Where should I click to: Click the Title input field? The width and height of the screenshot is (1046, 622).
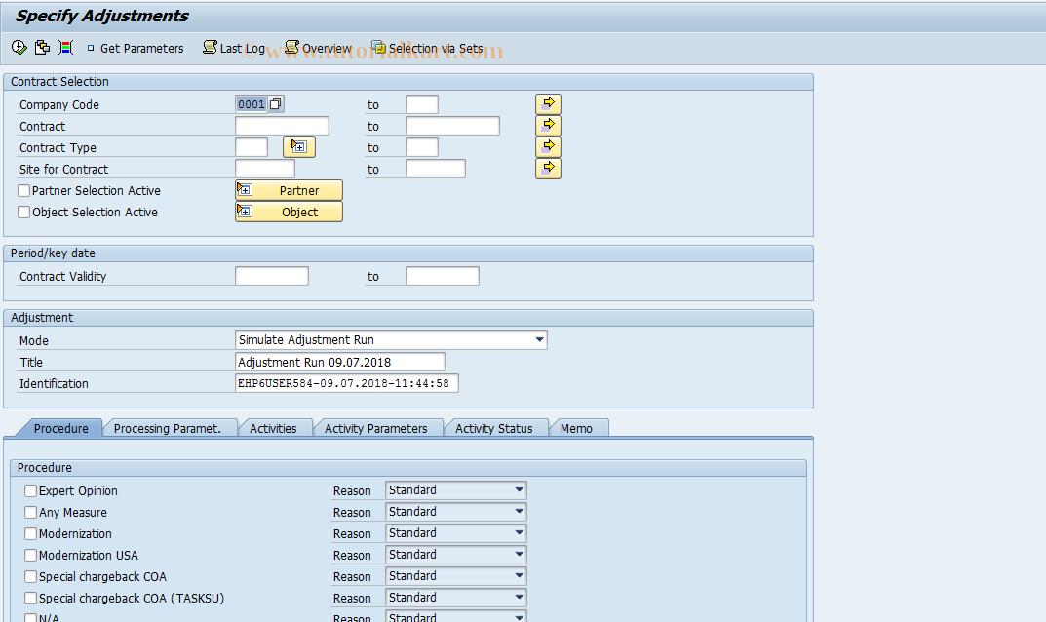point(340,362)
